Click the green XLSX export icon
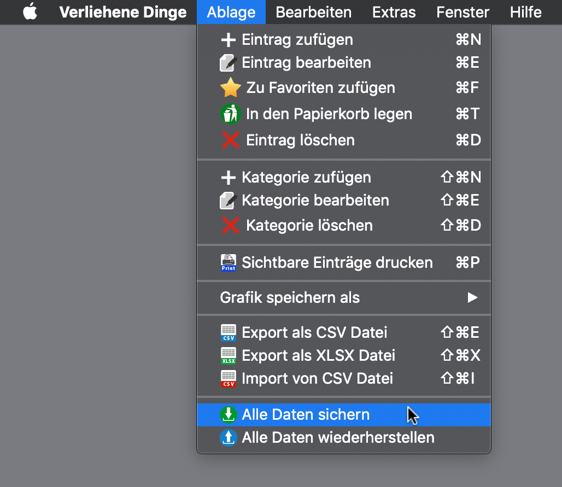This screenshot has height=487, width=562. pos(229,355)
